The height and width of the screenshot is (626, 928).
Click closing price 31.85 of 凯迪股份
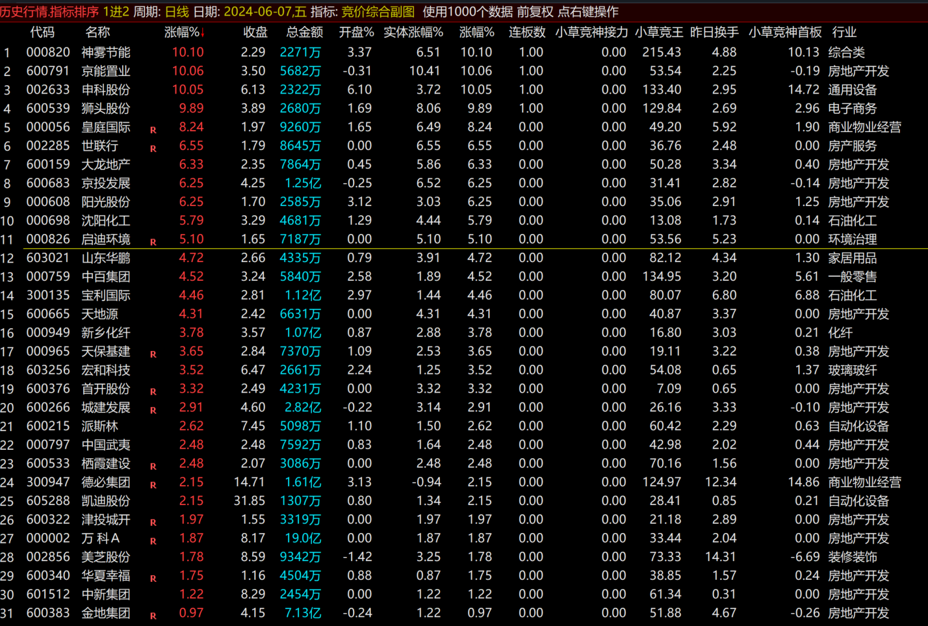click(250, 501)
